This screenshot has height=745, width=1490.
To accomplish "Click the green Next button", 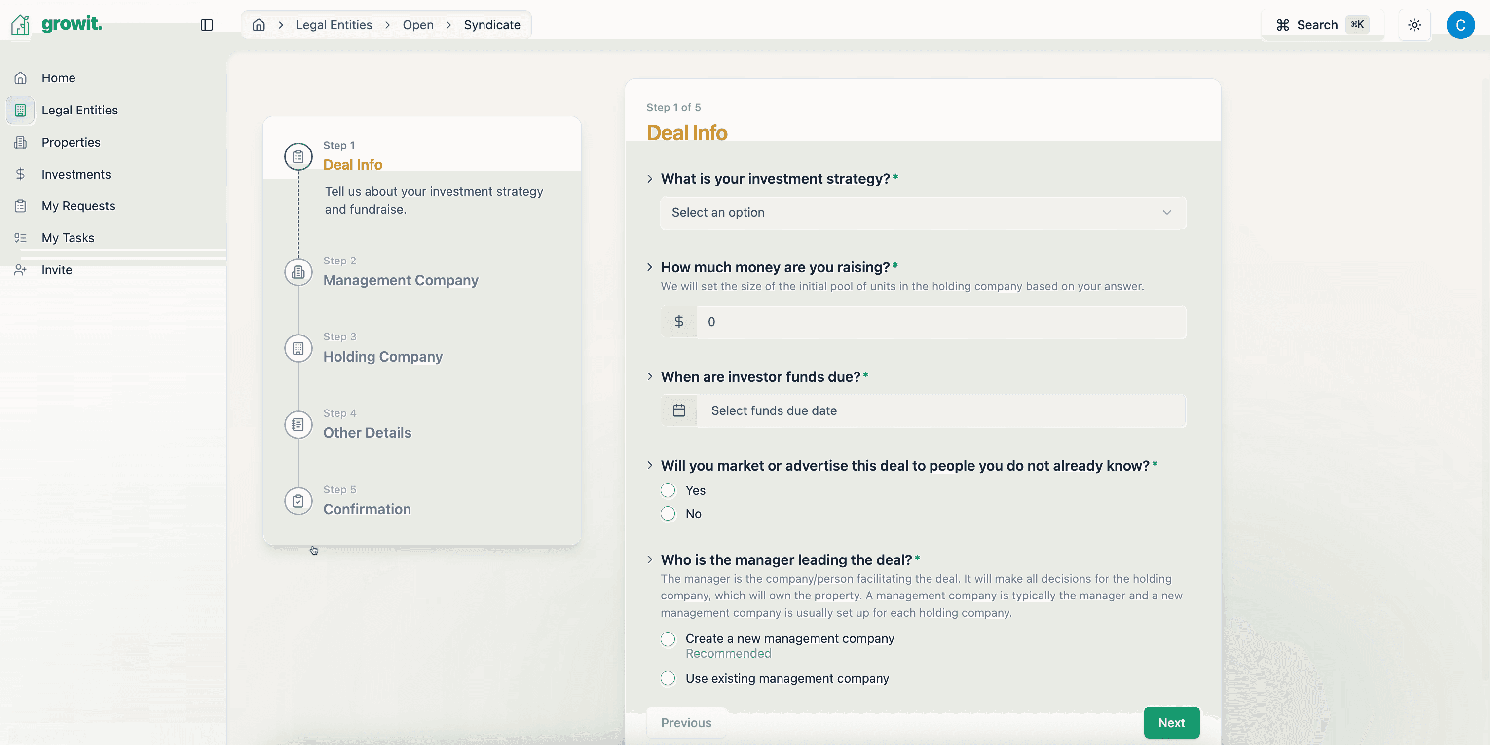I will pos(1171,722).
